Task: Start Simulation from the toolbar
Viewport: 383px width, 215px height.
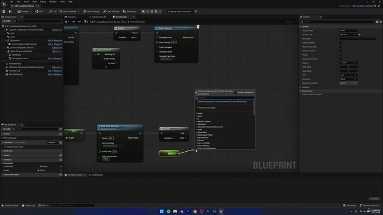Action: click(130, 11)
